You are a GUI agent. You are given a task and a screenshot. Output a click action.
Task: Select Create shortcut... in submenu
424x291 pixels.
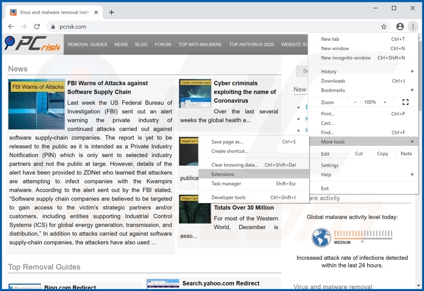254,151
